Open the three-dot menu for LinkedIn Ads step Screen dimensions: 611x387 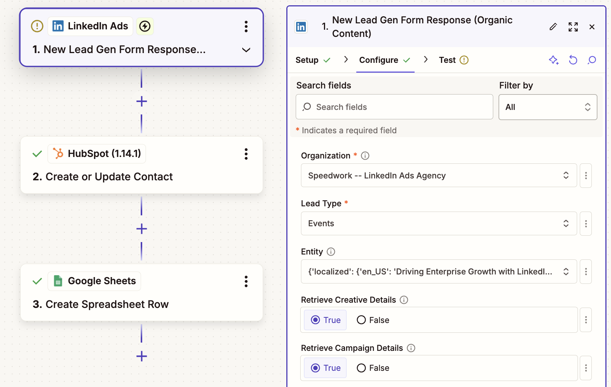[x=246, y=26]
